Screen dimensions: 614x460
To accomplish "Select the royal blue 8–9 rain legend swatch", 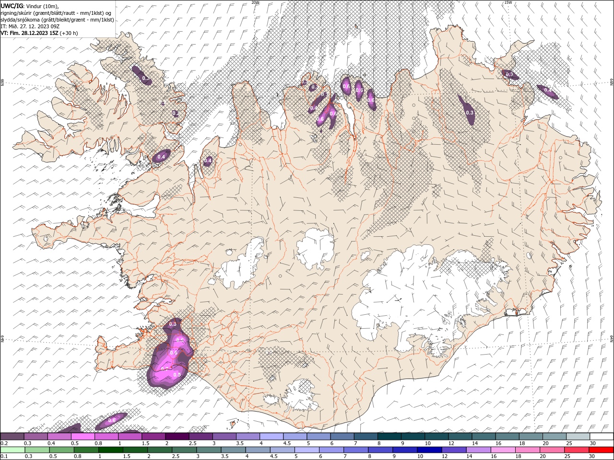I will [x=380, y=450].
